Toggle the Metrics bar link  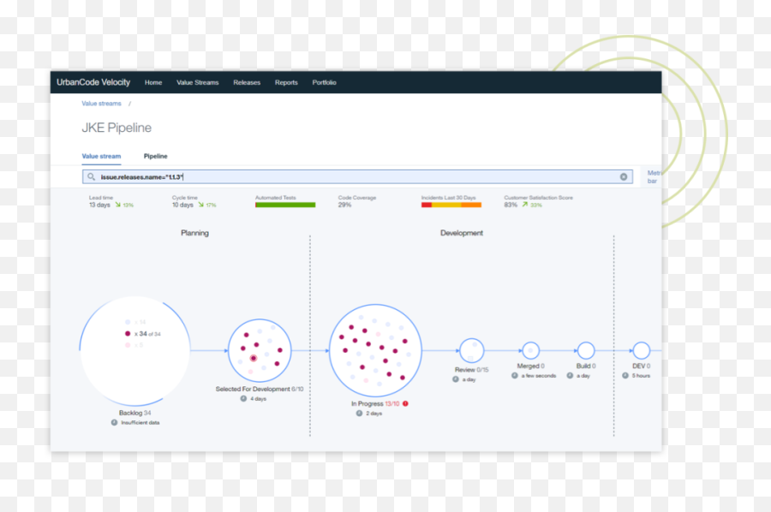coord(654,177)
